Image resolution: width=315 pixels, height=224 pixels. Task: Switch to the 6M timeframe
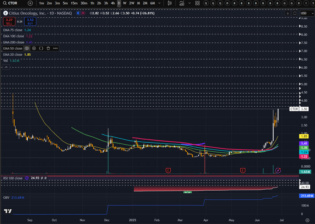coord(153,3)
